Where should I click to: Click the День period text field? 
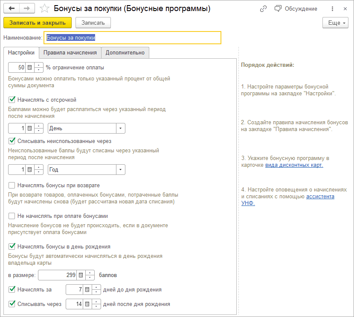(x=82, y=129)
